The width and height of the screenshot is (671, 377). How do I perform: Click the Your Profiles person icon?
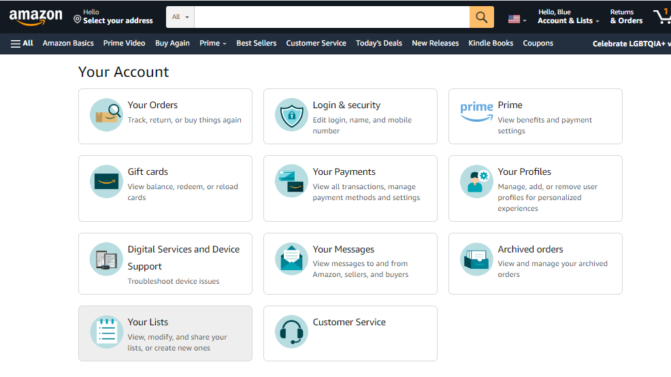click(476, 182)
